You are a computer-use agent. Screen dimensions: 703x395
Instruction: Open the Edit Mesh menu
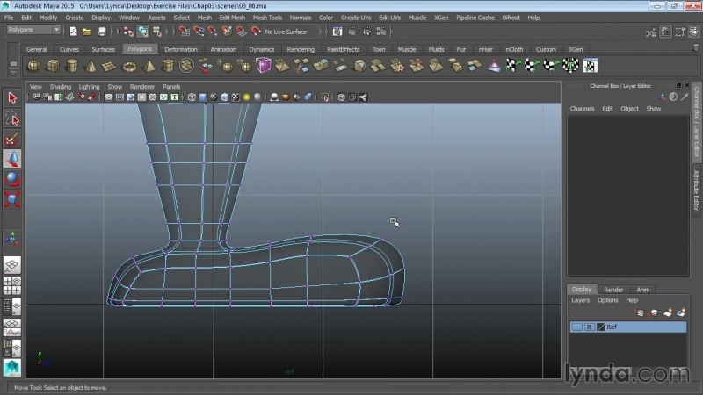232,18
